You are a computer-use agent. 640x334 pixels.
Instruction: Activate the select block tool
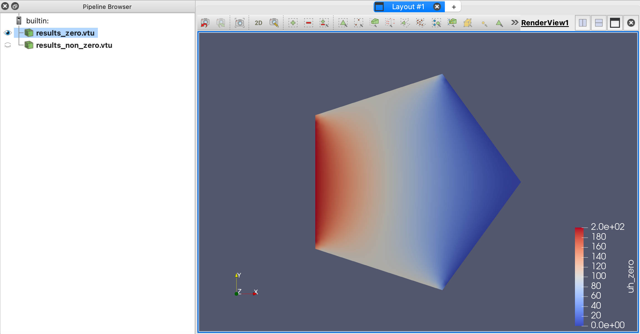click(436, 23)
